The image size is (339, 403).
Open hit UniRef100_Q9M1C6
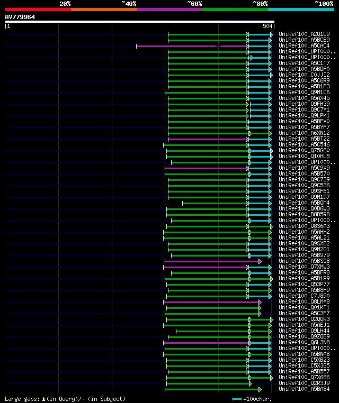304,92
